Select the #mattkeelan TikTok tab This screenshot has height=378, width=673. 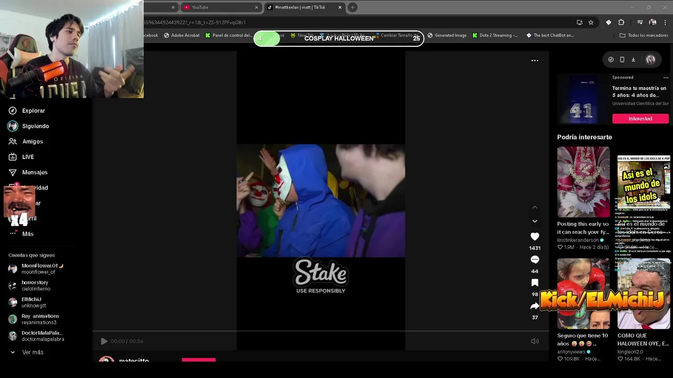click(x=301, y=7)
